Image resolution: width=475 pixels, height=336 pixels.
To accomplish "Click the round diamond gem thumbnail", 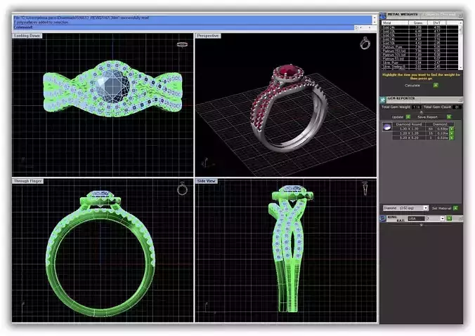I will pos(387,127).
